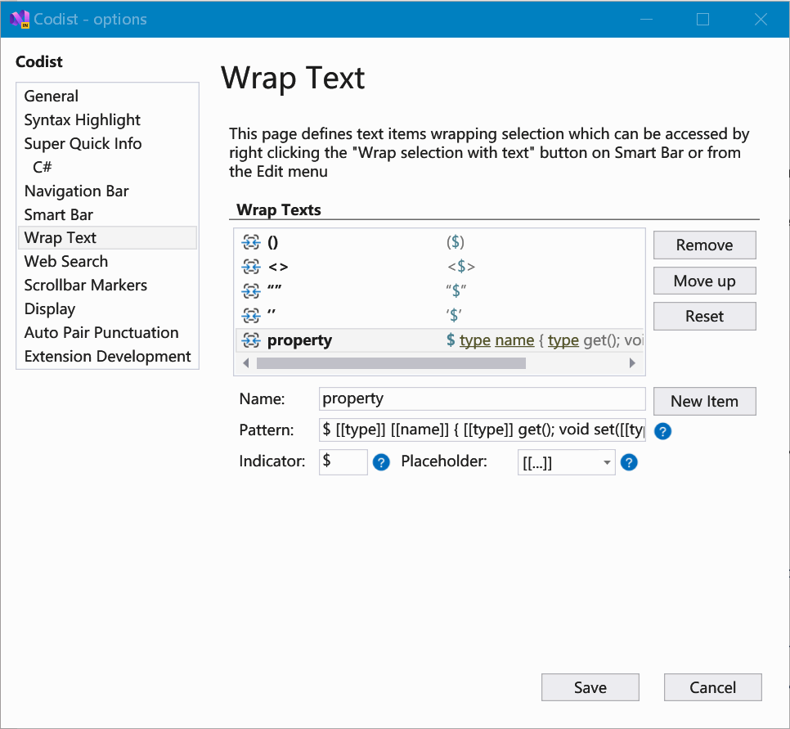The width and height of the screenshot is (790, 729).
Task: Open the help icon next to Placeholder dropdown
Action: pyautogui.click(x=629, y=461)
